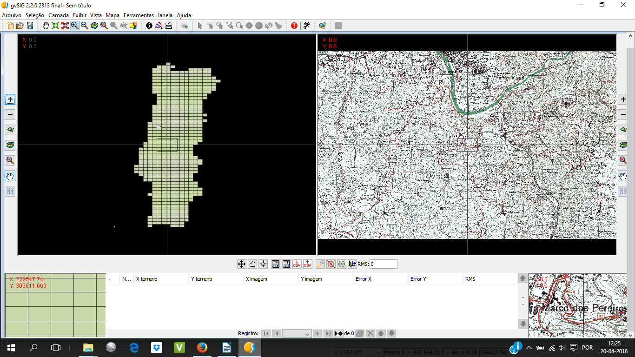The height and width of the screenshot is (357, 635).
Task: Open the Exibir menu
Action: pos(79,15)
